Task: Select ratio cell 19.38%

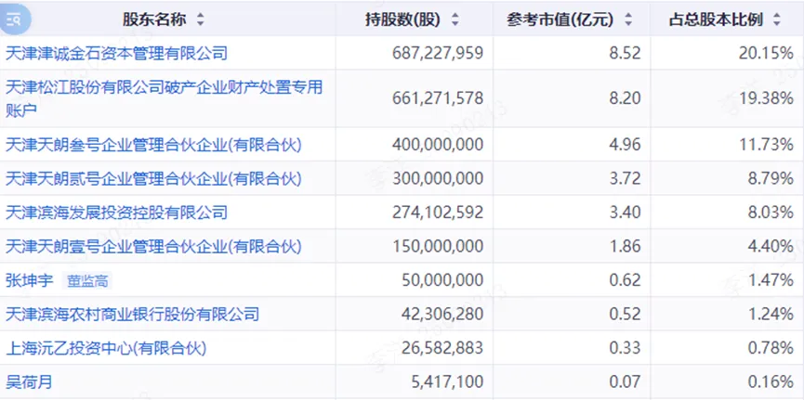Action: 766,98
